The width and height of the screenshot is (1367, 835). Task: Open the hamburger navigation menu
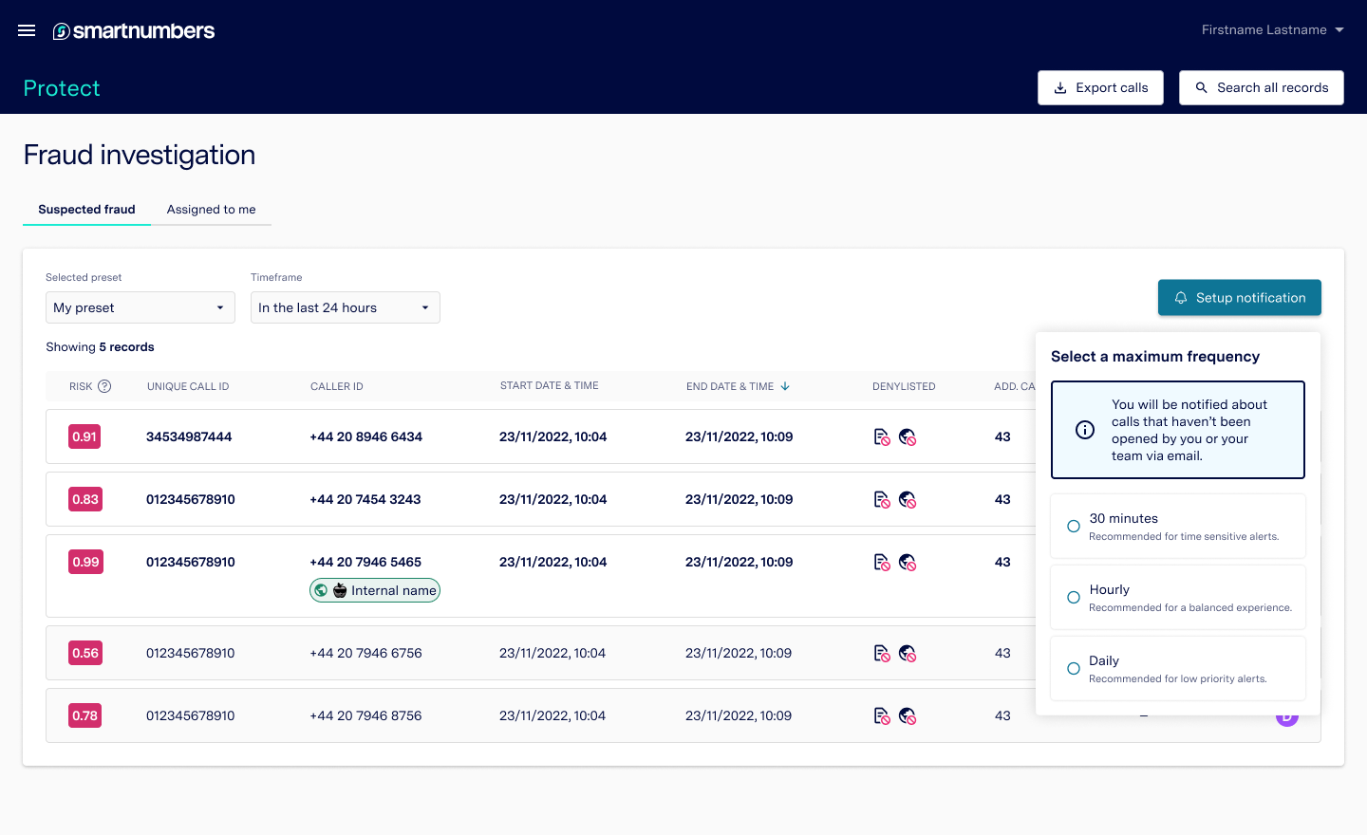click(x=27, y=30)
